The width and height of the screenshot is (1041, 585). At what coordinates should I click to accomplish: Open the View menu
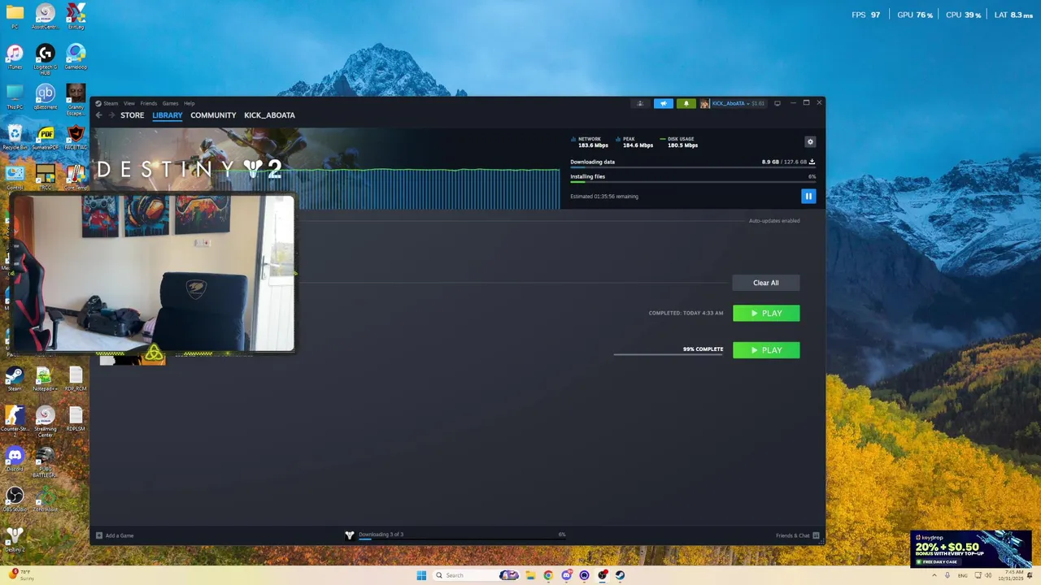click(x=129, y=103)
